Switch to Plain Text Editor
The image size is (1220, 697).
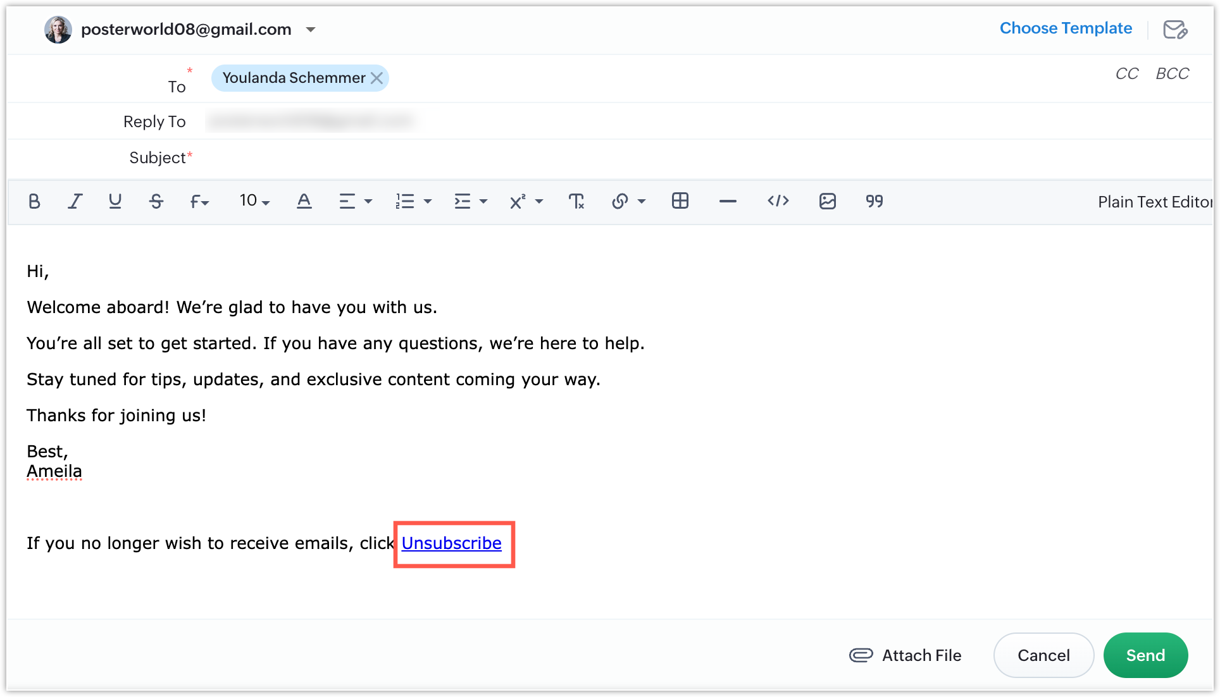[1154, 202]
